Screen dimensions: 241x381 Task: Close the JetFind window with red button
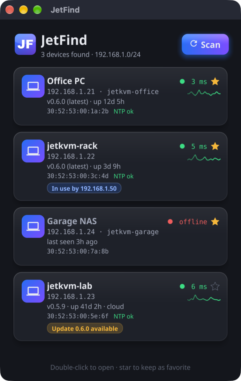(10, 10)
